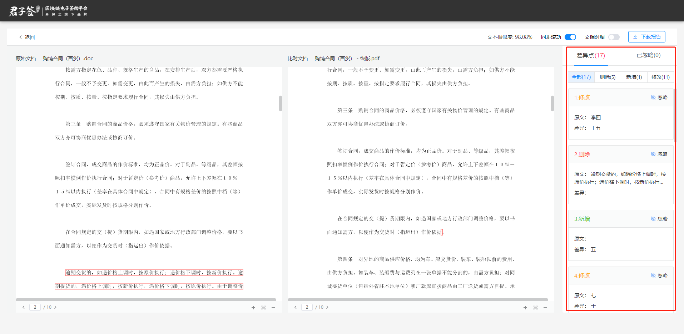Ignore difference item 1.修改
684x334 pixels.
click(659, 97)
